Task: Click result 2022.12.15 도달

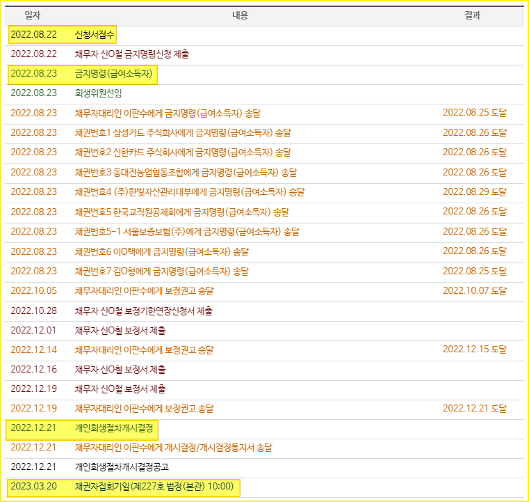Action: coord(475,350)
